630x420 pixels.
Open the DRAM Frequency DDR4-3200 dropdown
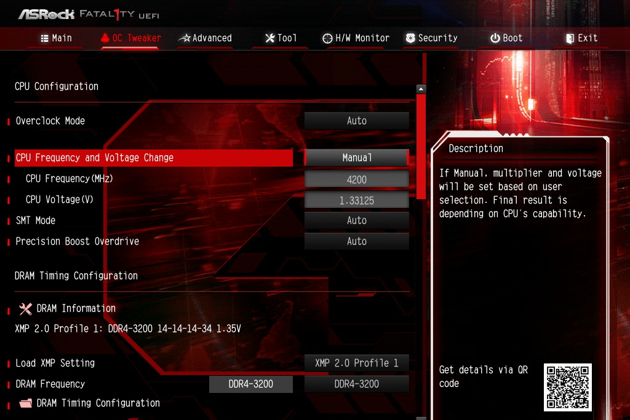point(357,384)
